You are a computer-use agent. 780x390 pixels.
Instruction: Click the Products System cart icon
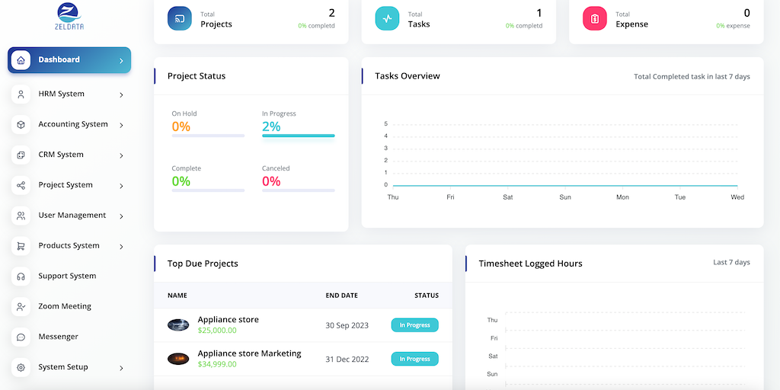coord(21,246)
